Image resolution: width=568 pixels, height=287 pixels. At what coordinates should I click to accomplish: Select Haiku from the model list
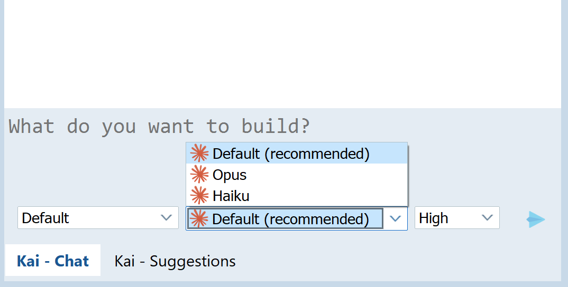(297, 196)
